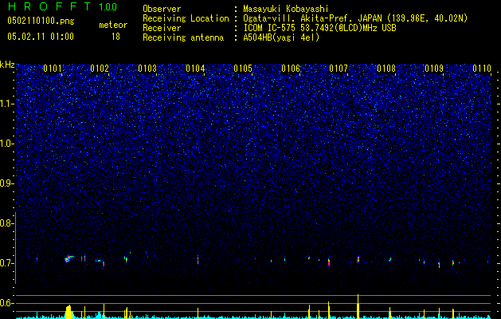Click the wide yellow intensity peak after 0101
The image size is (501, 319).
[68, 312]
